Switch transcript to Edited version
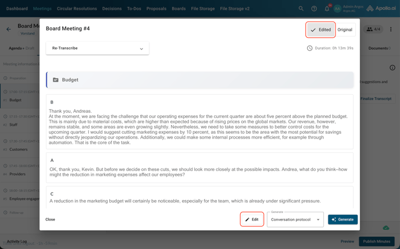The height and width of the screenshot is (249, 400). pyautogui.click(x=320, y=30)
